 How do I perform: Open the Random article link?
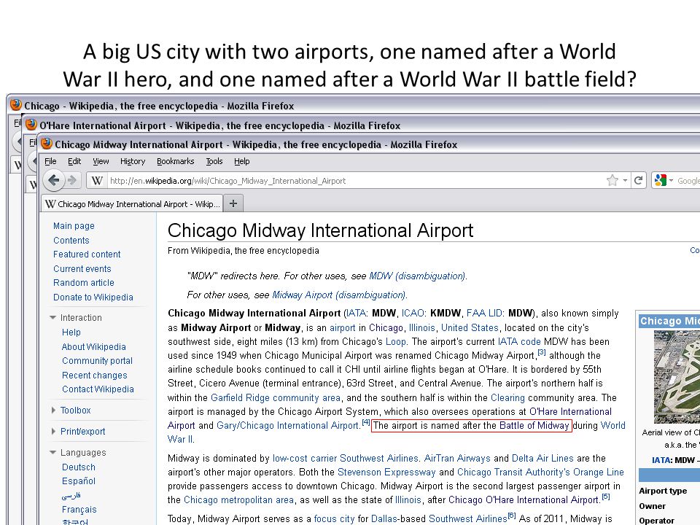pyautogui.click(x=83, y=283)
